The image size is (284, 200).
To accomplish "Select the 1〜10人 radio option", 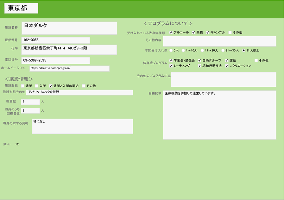I will 183,50.
